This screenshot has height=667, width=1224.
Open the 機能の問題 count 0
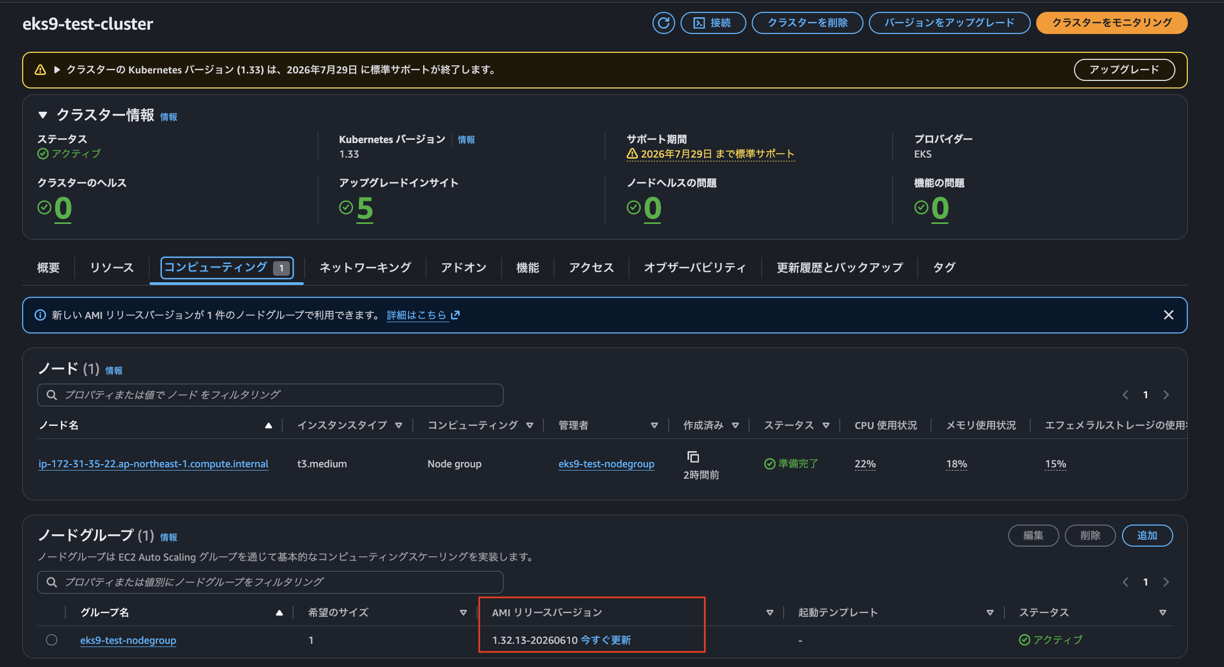point(940,208)
